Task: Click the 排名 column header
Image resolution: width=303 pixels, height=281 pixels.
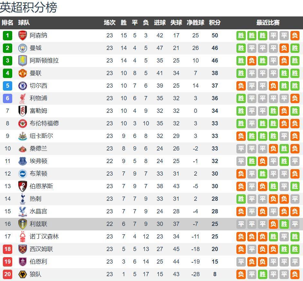Action: [7, 23]
